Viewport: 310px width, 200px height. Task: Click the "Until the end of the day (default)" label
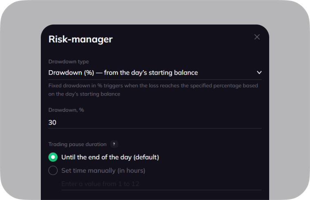[110, 157]
